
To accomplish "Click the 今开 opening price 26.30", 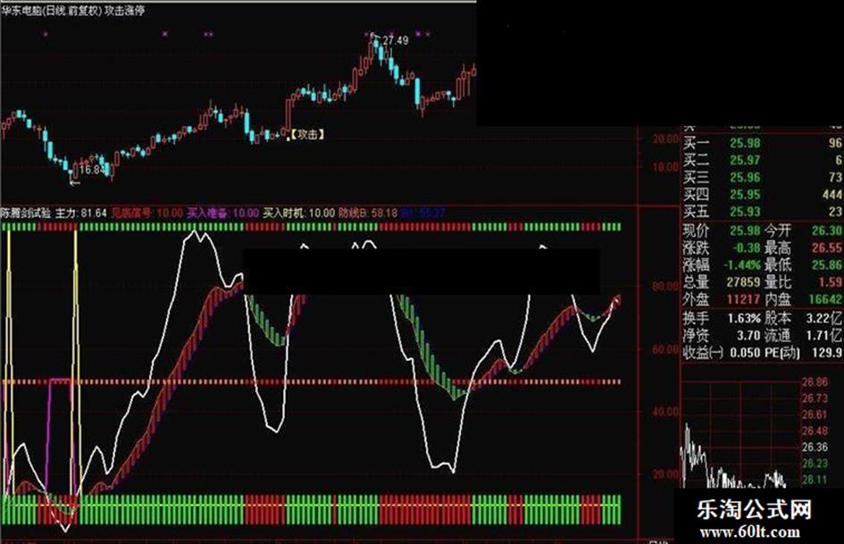I will click(827, 231).
